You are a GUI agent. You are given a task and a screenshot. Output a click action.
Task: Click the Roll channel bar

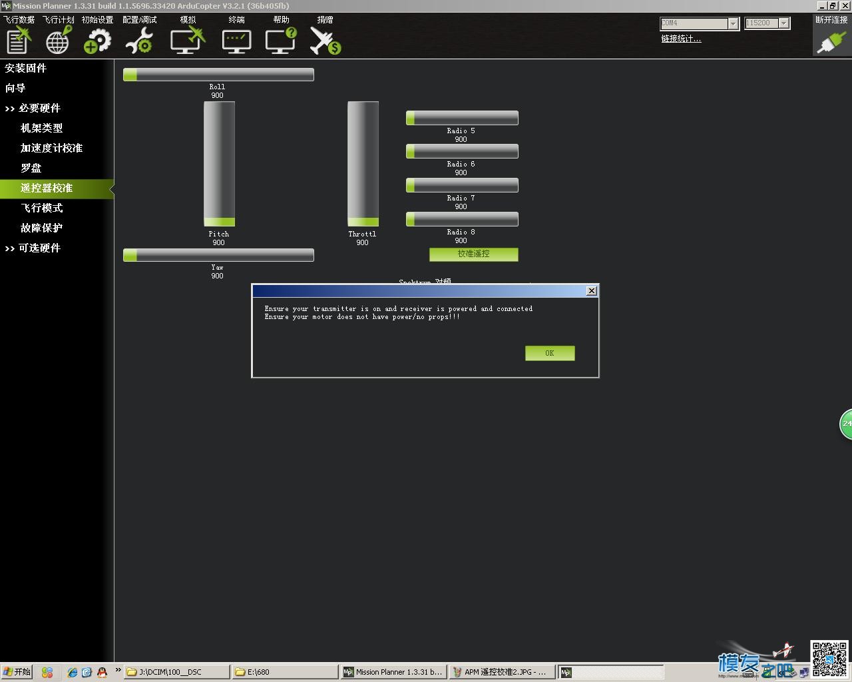coord(218,75)
